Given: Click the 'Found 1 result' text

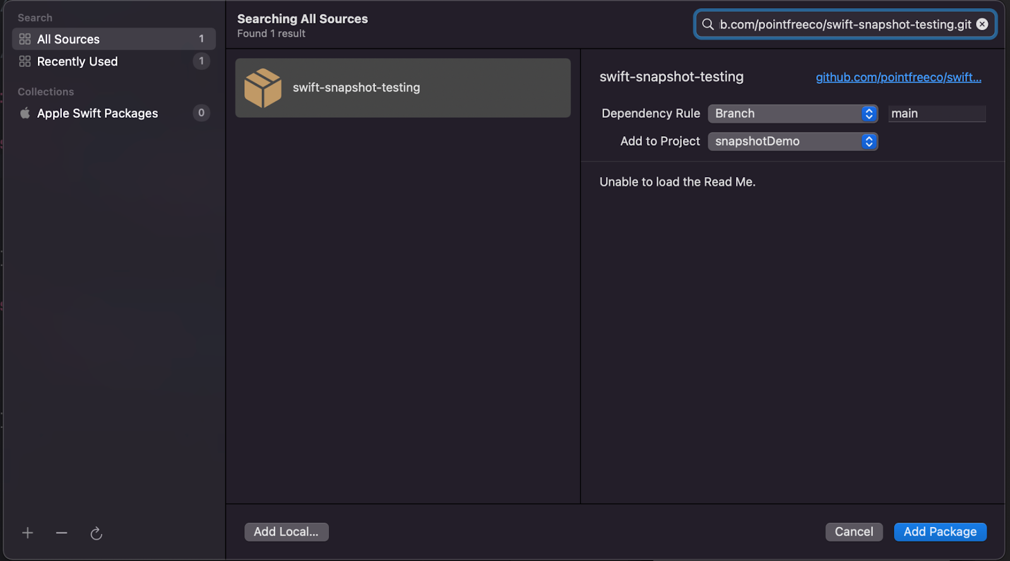Looking at the screenshot, I should click(271, 34).
